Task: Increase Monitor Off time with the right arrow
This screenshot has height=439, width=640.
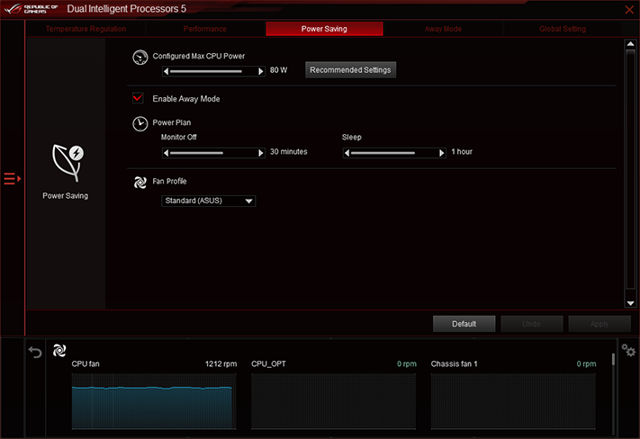Action: click(261, 153)
